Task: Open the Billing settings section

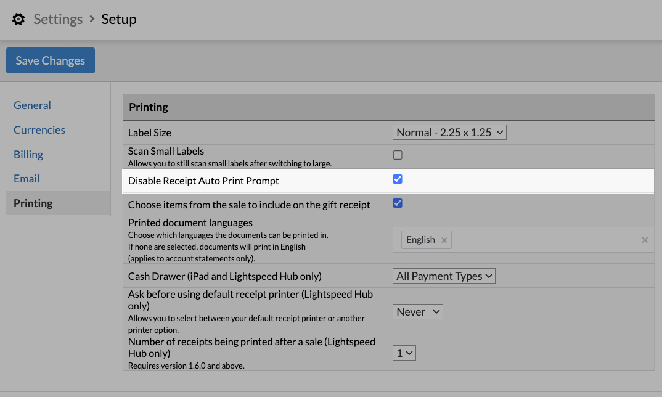Action: pyautogui.click(x=28, y=154)
